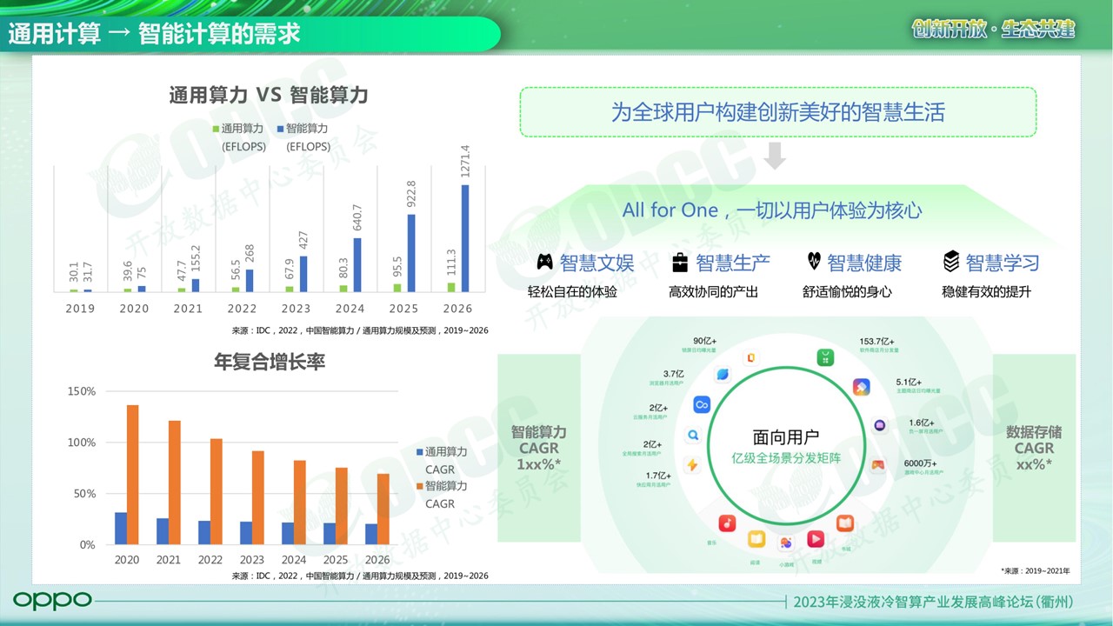Screen dimensions: 1113x626
Task: Click the stacked layers icon beside 智慧学习
Action: 951,262
